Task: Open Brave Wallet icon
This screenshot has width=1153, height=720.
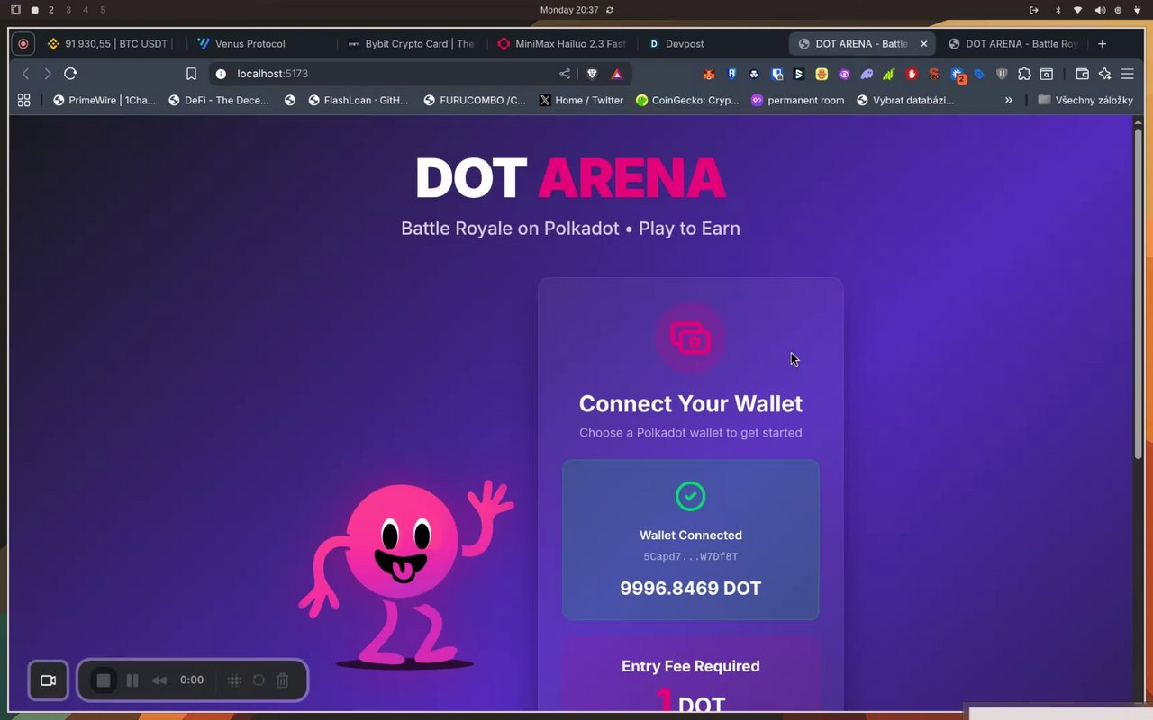Action: [x=1082, y=74]
